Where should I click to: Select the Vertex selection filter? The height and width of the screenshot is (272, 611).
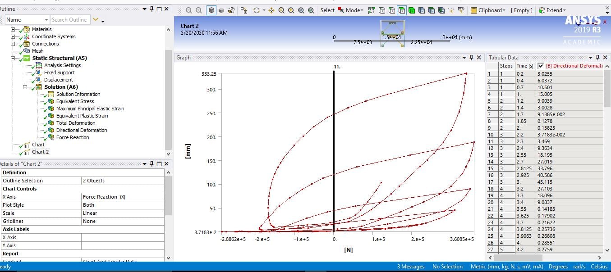(381, 10)
